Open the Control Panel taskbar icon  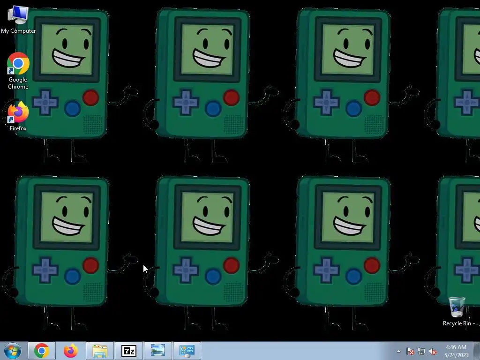coord(187,351)
